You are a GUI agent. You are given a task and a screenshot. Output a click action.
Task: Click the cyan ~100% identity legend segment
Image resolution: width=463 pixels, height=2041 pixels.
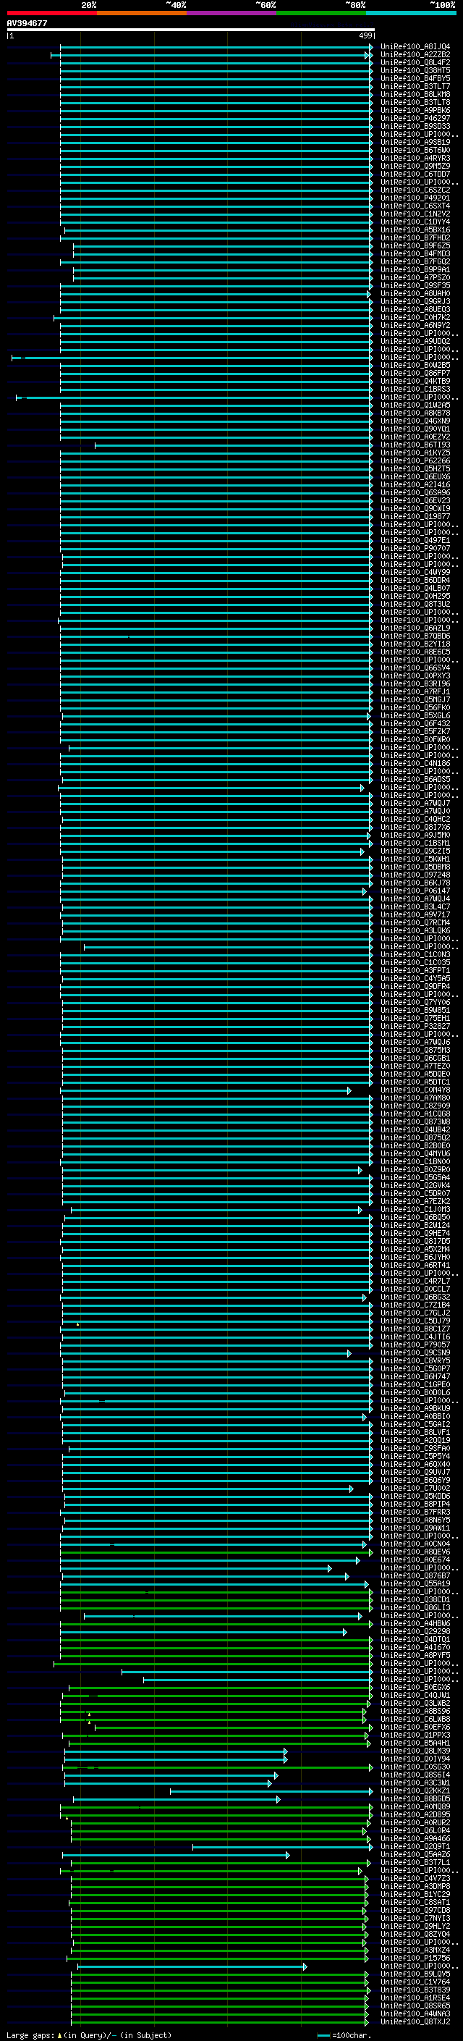[x=411, y=13]
